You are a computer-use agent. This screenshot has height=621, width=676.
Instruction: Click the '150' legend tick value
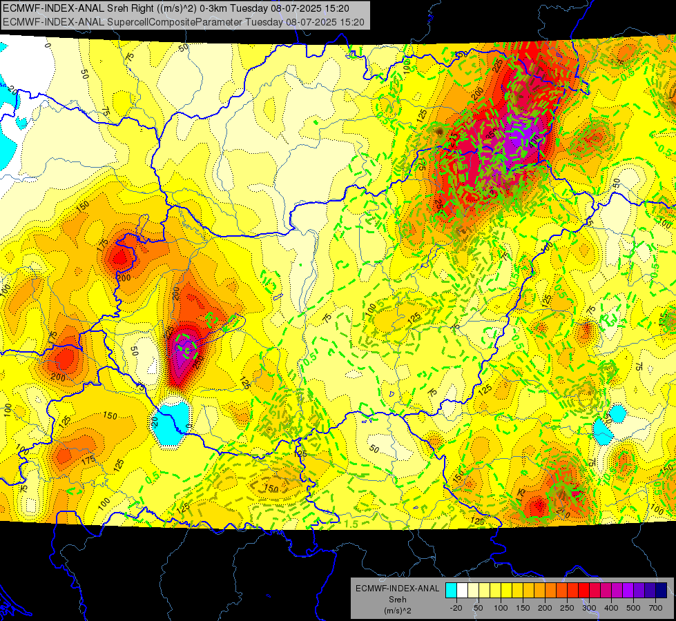click(x=523, y=608)
